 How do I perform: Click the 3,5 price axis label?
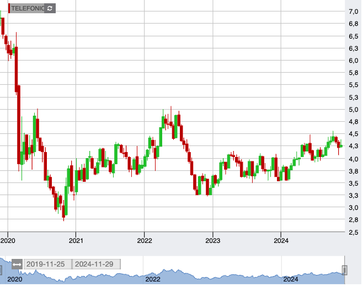354,183
